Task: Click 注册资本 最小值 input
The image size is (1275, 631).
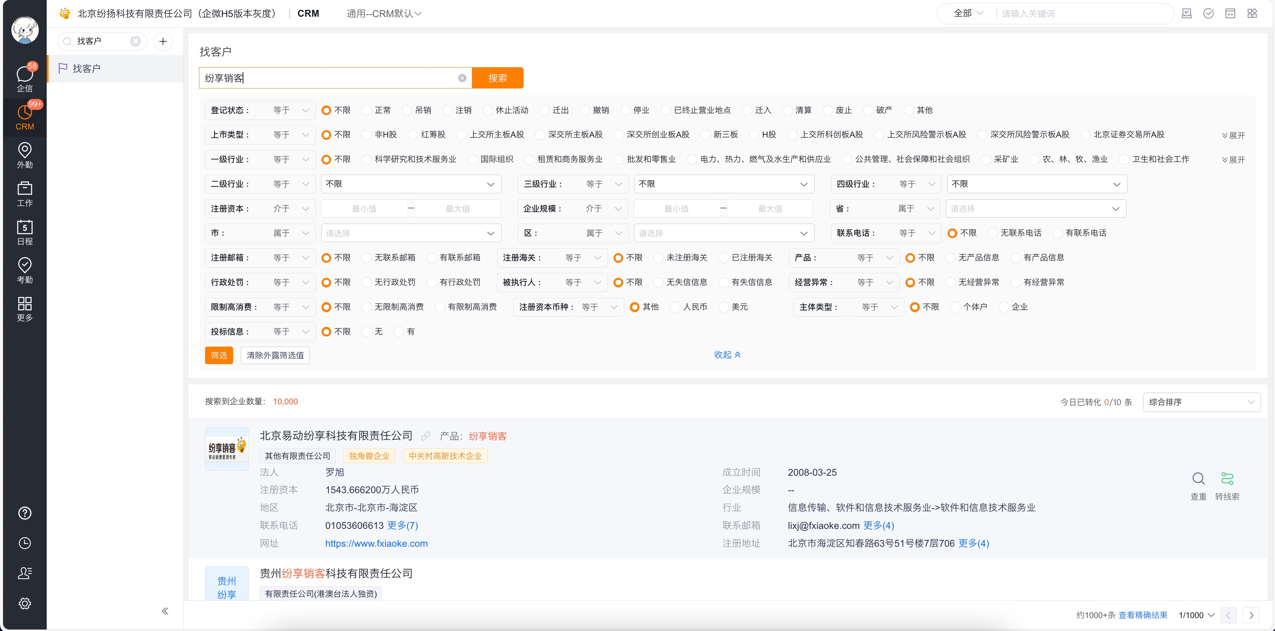Action: pos(364,209)
